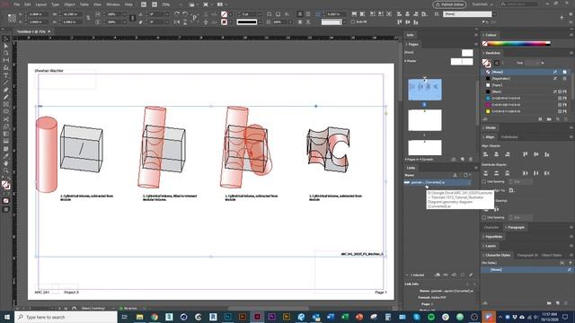
Task: Select the Selection tool arrow
Action: (x=6, y=39)
